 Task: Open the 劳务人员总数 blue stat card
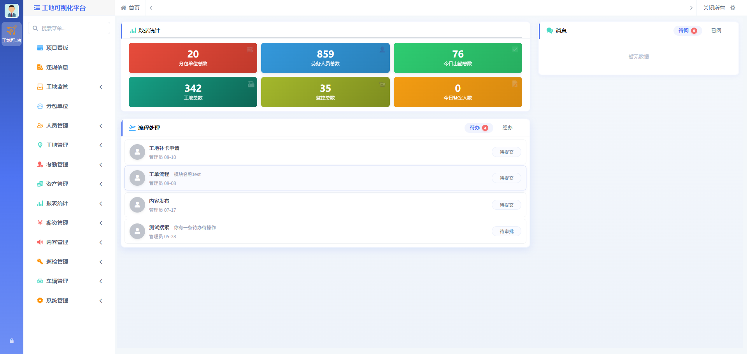[x=325, y=58]
